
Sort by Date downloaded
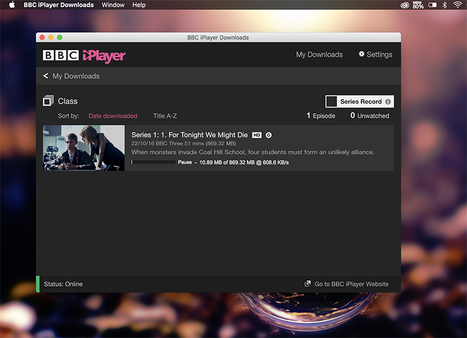[113, 116]
